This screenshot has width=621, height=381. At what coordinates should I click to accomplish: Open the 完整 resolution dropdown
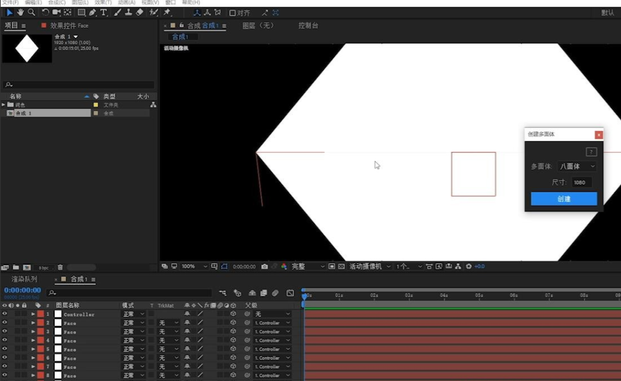pyautogui.click(x=307, y=267)
